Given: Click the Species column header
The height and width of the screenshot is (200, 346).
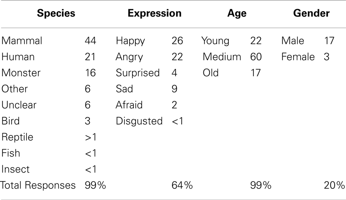Looking at the screenshot, I should coord(56,13).
